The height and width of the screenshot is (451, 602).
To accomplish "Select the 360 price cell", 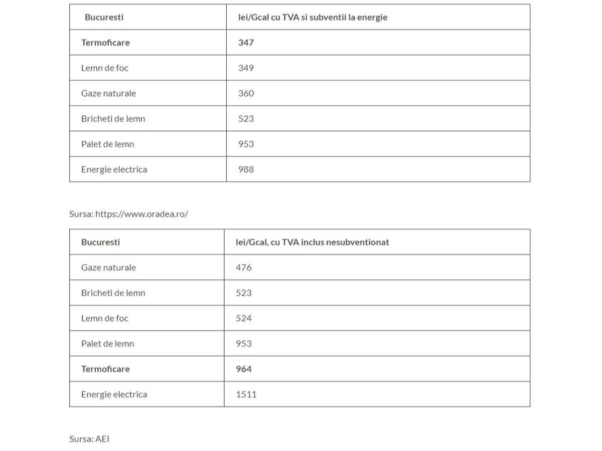I will click(x=246, y=93).
